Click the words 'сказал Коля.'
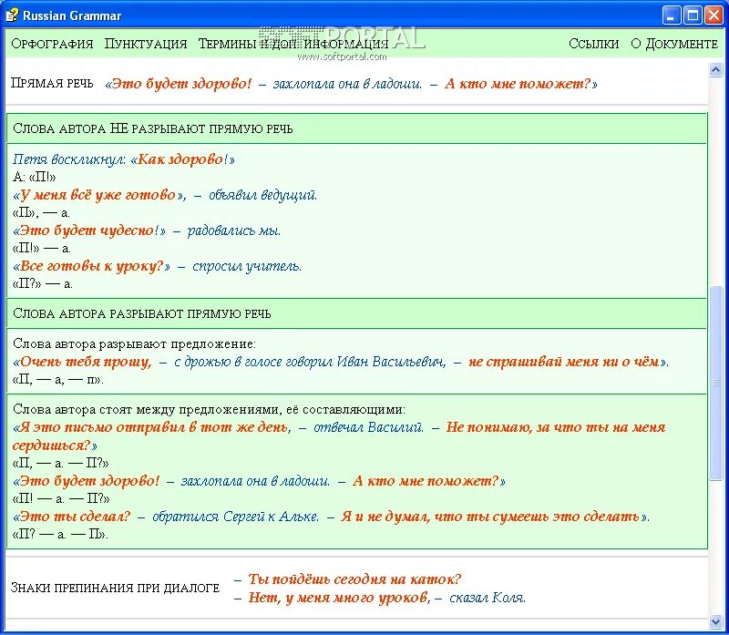 tap(488, 598)
